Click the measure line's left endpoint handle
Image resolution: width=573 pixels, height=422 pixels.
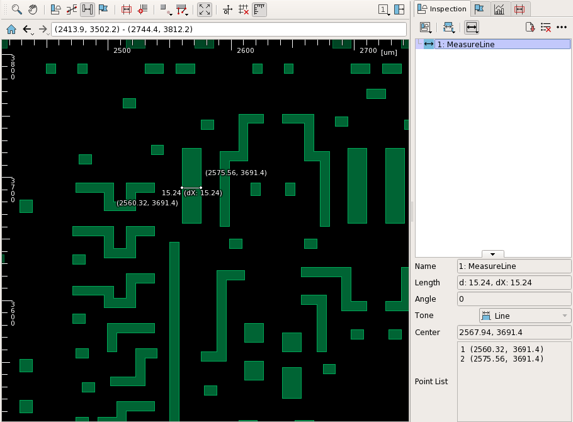coord(182,188)
